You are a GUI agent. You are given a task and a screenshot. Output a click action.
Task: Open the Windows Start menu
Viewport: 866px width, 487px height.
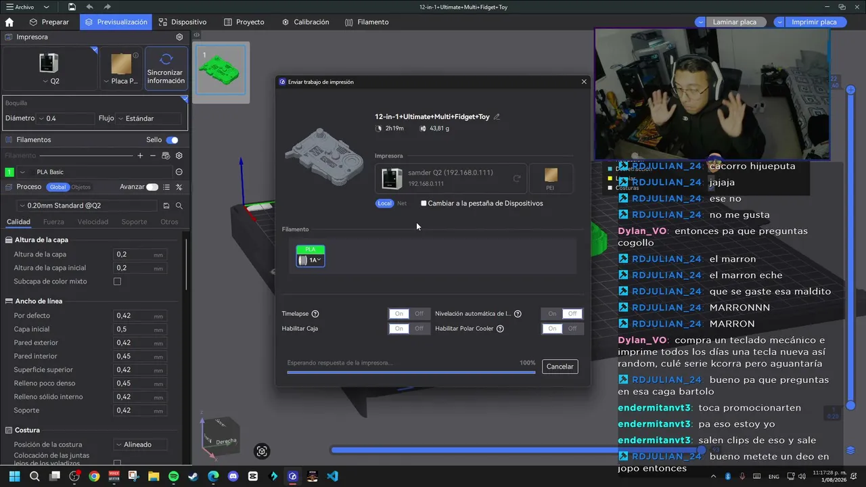pos(14,476)
